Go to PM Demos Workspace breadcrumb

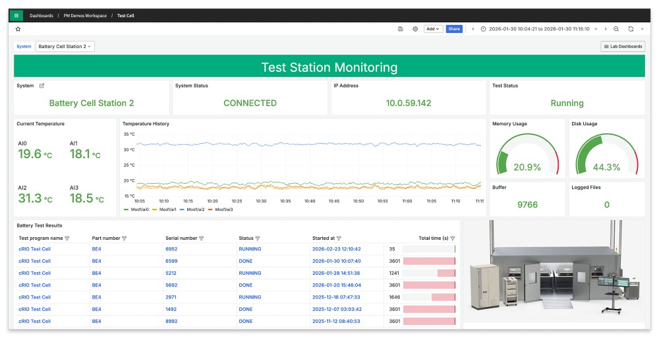pos(85,16)
